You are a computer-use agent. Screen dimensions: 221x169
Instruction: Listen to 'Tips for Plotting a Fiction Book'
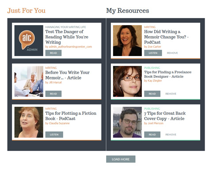(54, 135)
